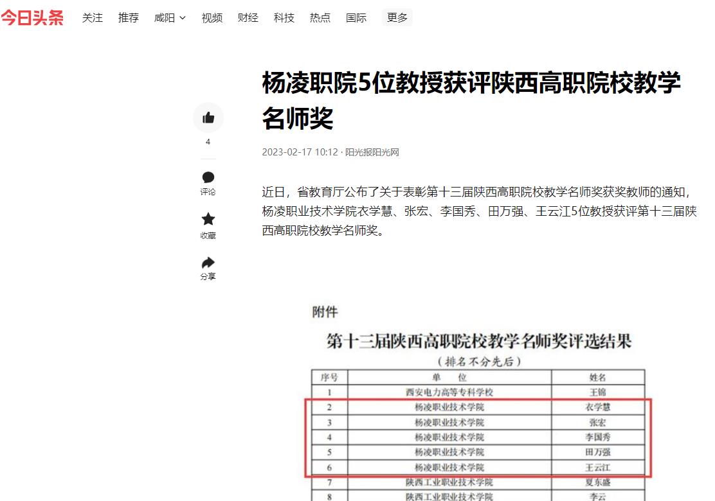Click the like count number 4

[x=208, y=142]
